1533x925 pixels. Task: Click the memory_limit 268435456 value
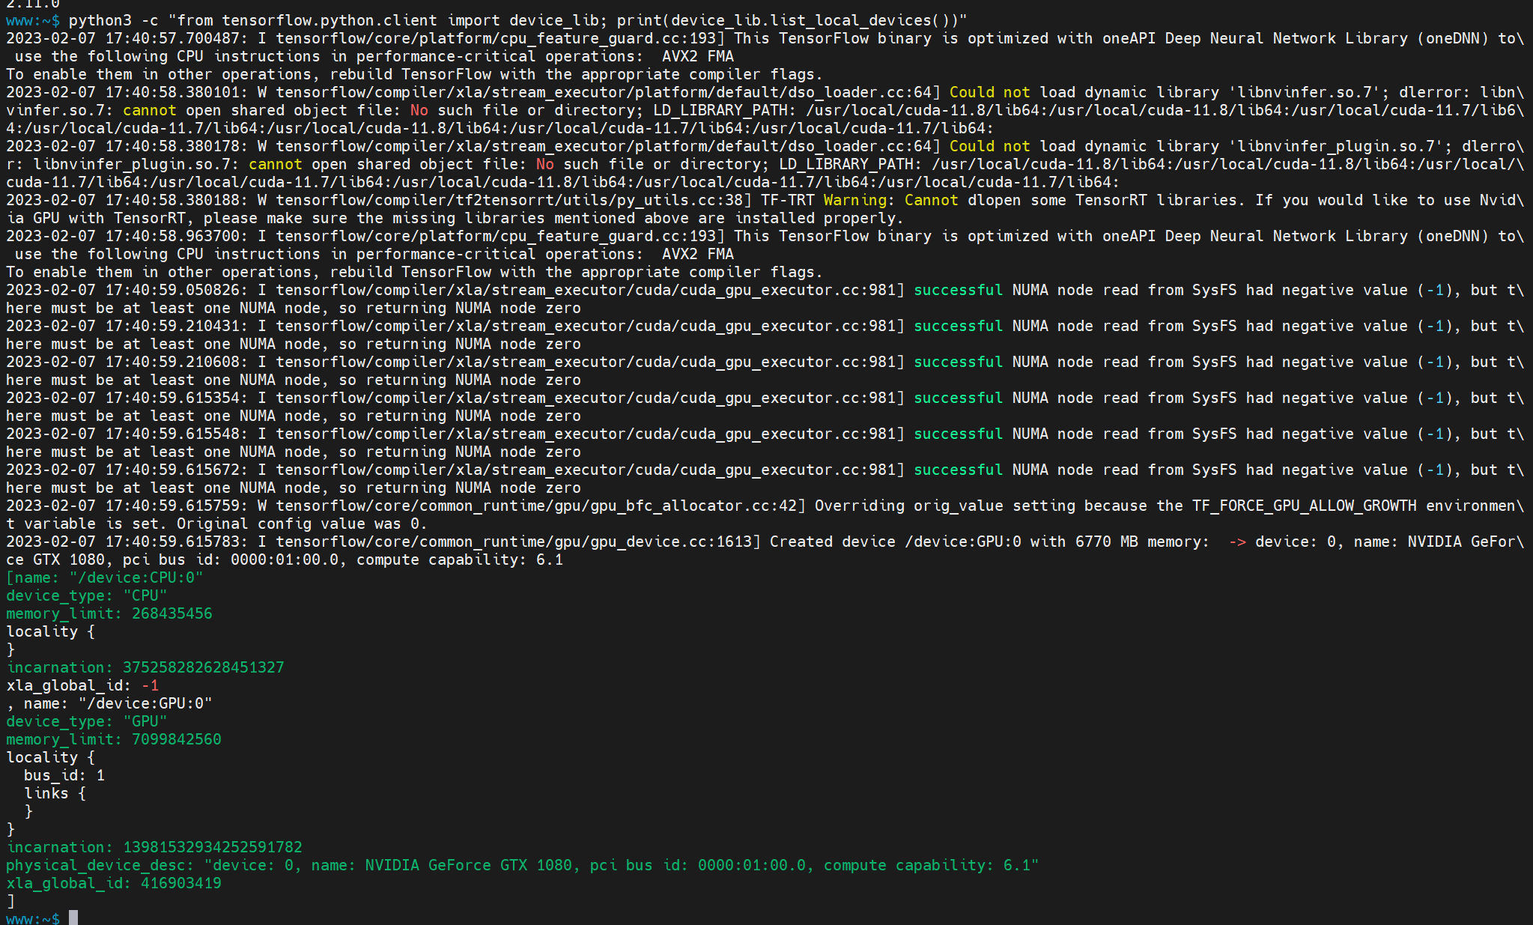[x=171, y=613]
